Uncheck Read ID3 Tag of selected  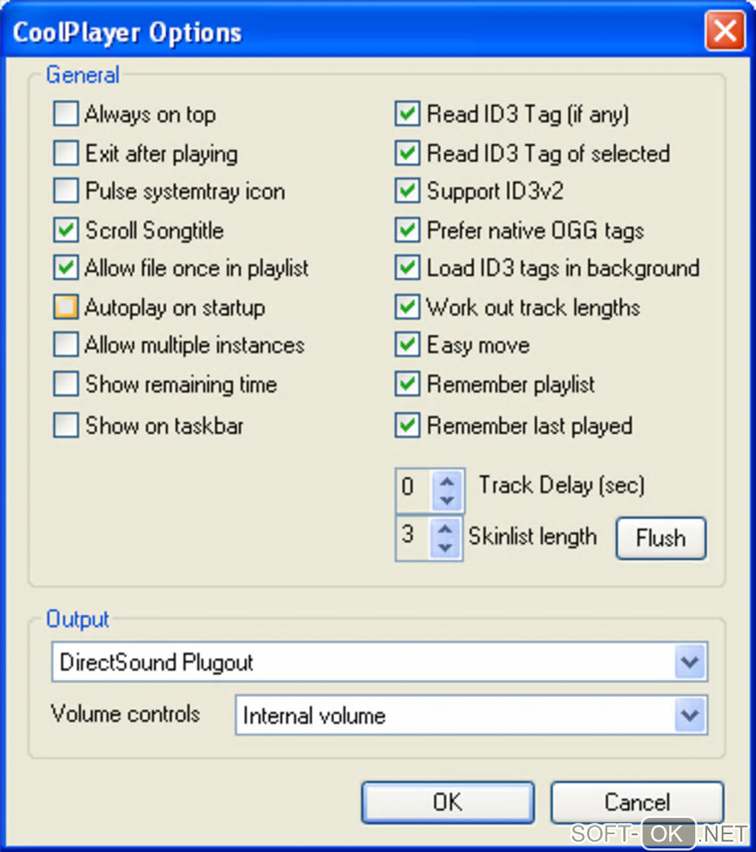[407, 153]
